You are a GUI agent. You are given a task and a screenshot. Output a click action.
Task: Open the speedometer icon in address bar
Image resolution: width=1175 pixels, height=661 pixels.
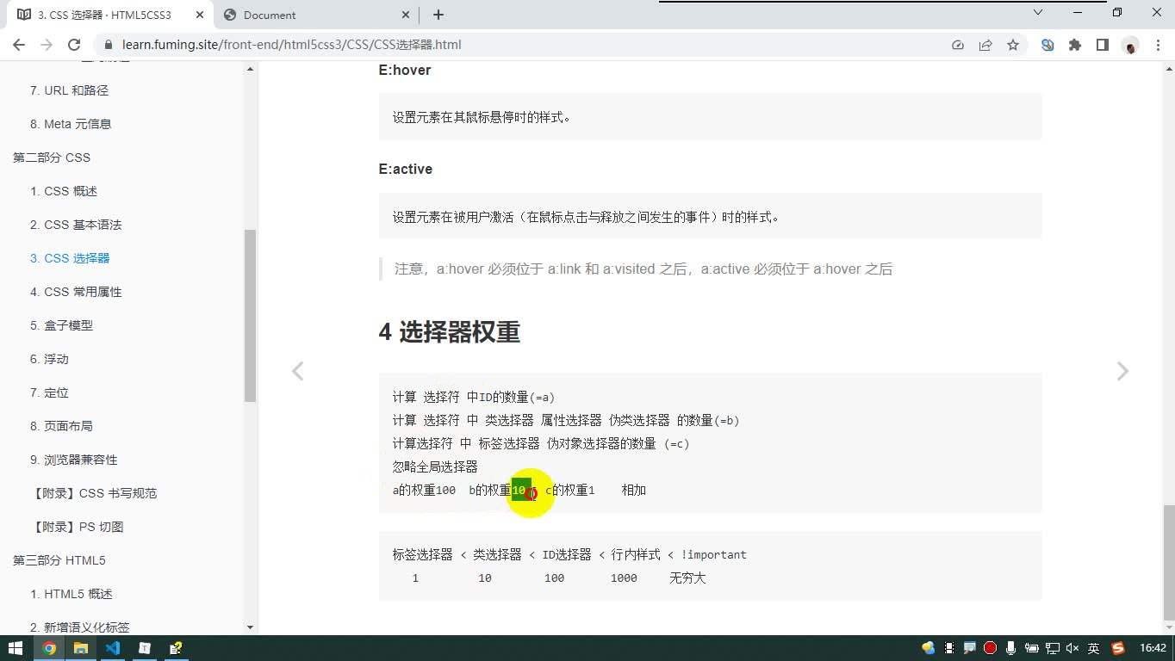tap(958, 45)
